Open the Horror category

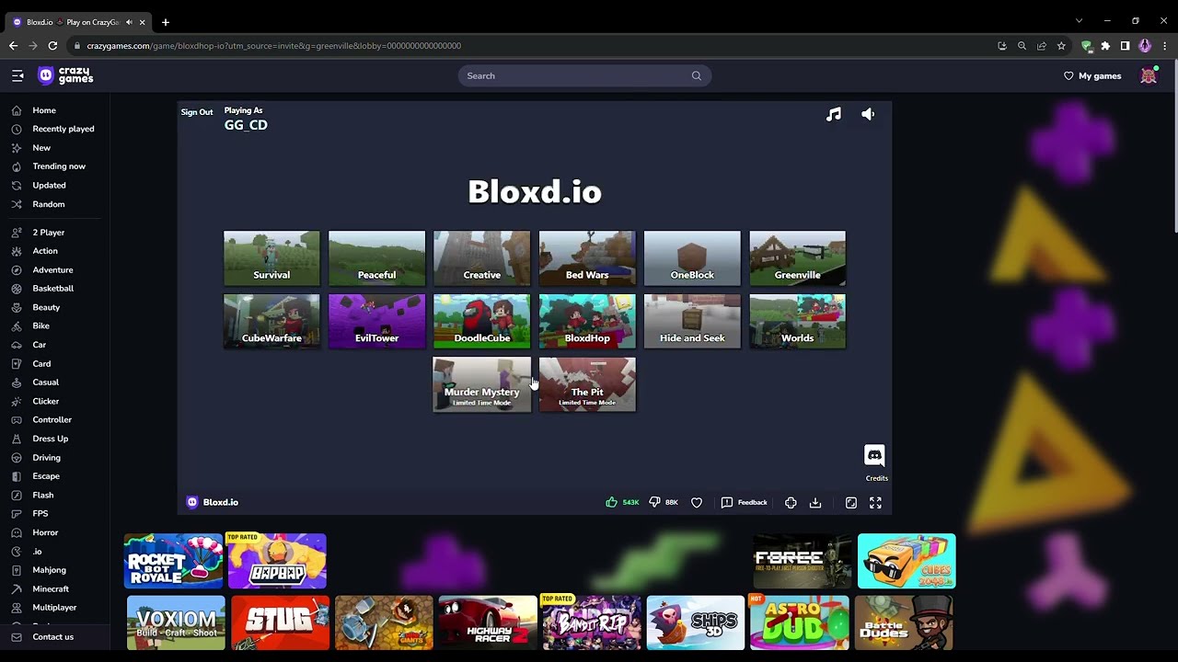45,532
